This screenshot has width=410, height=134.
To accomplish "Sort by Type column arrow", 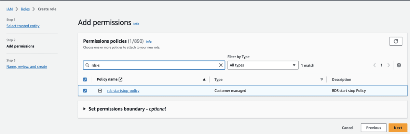I will [x=322, y=79].
